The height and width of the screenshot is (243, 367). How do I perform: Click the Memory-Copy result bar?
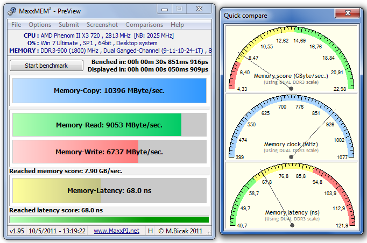109,91
